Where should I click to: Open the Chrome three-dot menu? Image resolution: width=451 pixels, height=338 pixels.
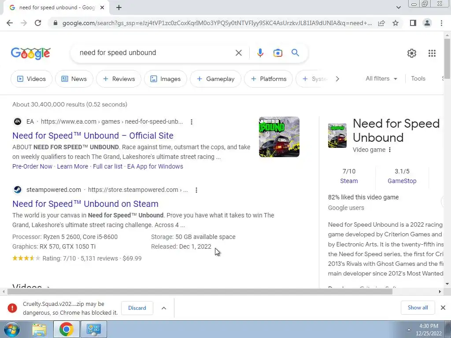pyautogui.click(x=441, y=23)
